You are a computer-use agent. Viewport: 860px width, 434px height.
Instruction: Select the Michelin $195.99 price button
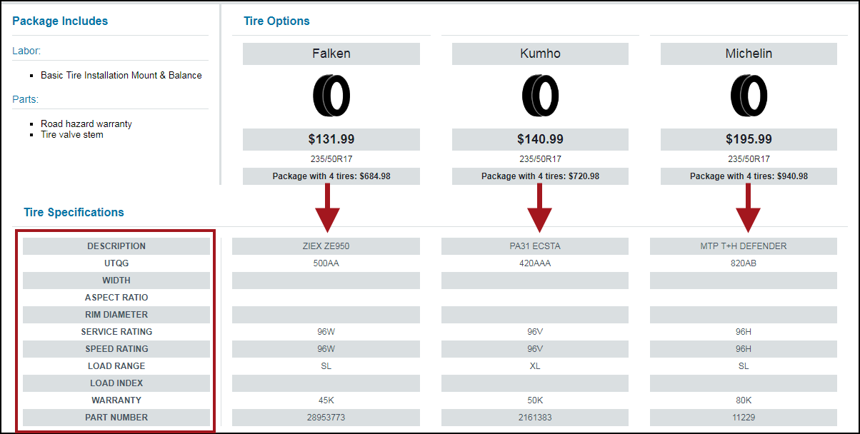tap(749, 139)
